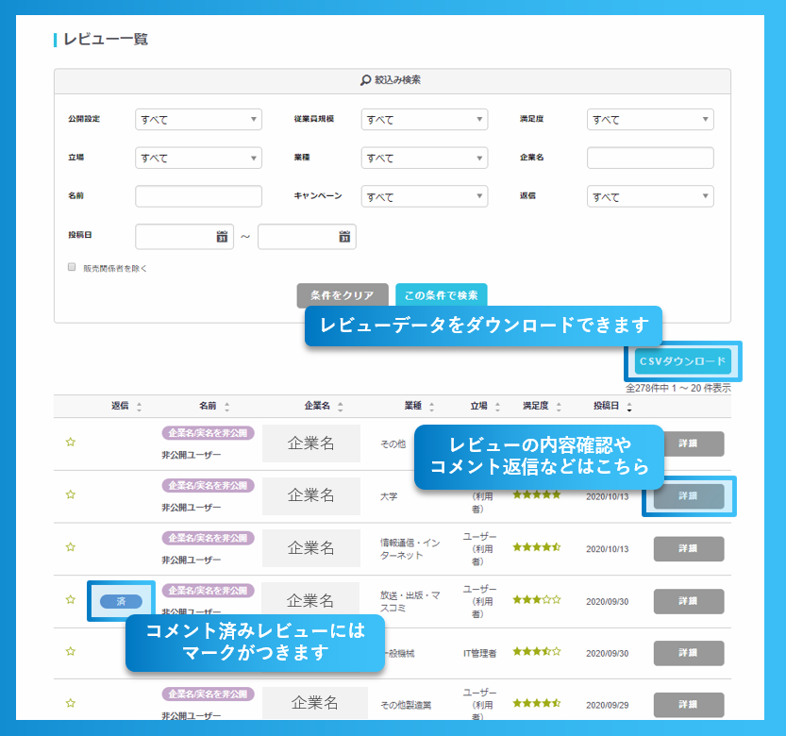Clear filters with the 条件をクリア button
Viewport: 786px width, 736px height.
(343, 294)
